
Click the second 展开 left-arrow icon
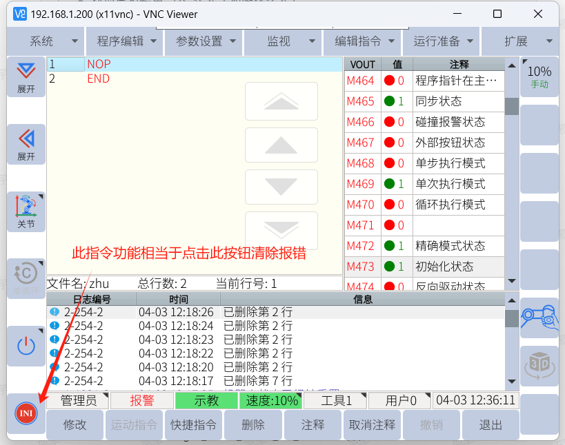(x=26, y=144)
